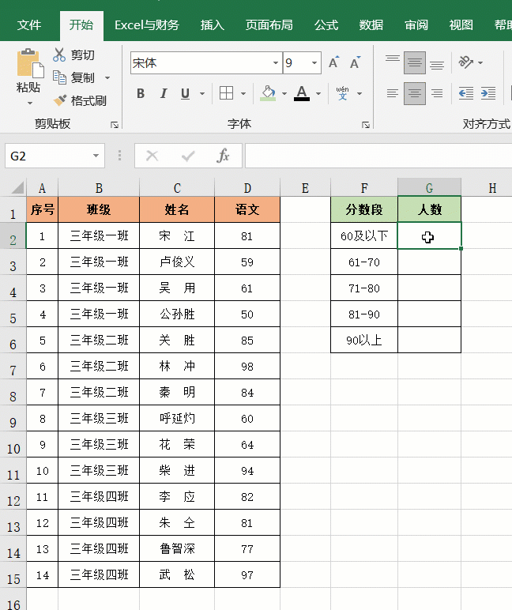Select the column D header
Screen dimensions: 512x610
pos(247,187)
